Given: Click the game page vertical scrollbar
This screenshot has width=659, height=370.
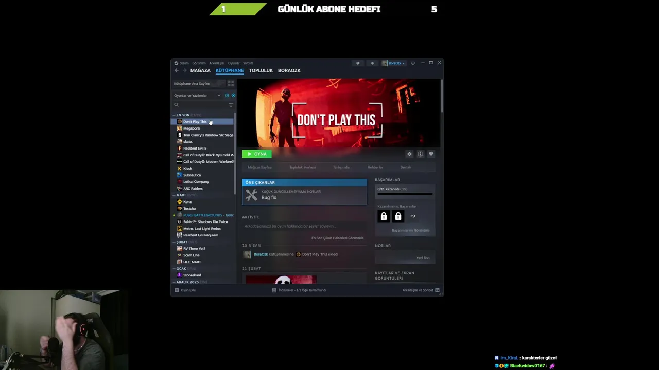Looking at the screenshot, I should click(442, 96).
